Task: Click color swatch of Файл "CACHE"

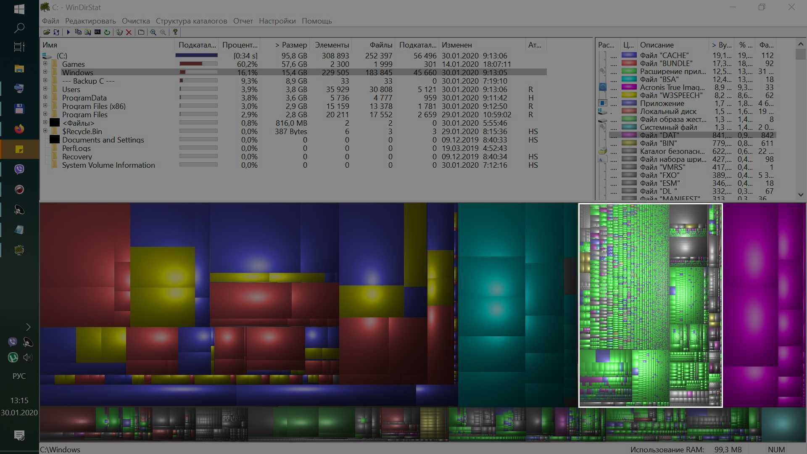Action: (629, 55)
